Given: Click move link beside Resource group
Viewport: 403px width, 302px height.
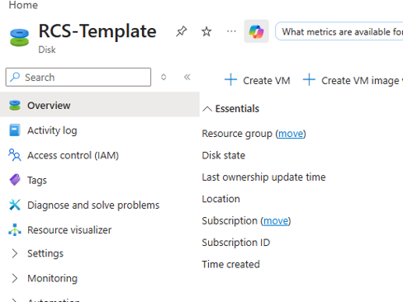Looking at the screenshot, I should click(291, 134).
